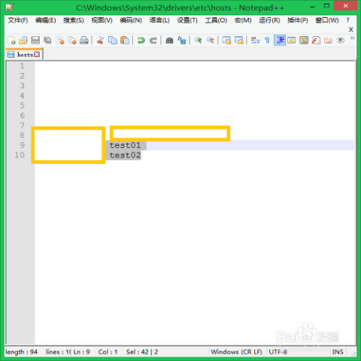Open the Function List toolbar icon
This screenshot has width=361, height=361.
click(x=316, y=41)
